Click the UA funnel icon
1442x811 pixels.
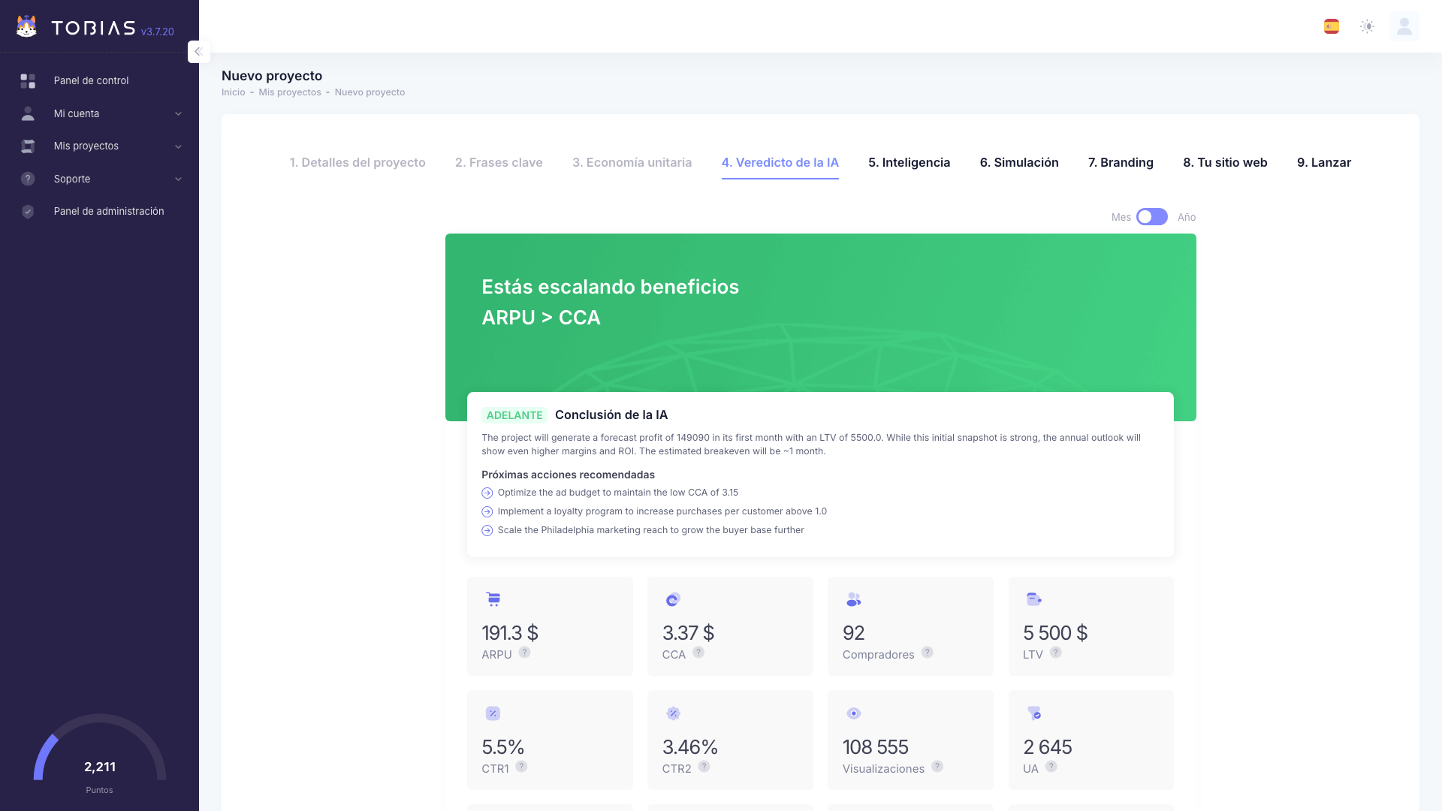[x=1034, y=713]
